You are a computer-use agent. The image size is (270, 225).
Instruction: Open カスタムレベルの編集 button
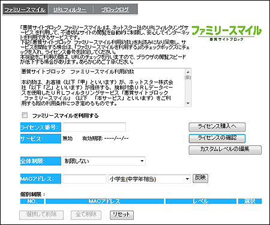pyautogui.click(x=225, y=149)
